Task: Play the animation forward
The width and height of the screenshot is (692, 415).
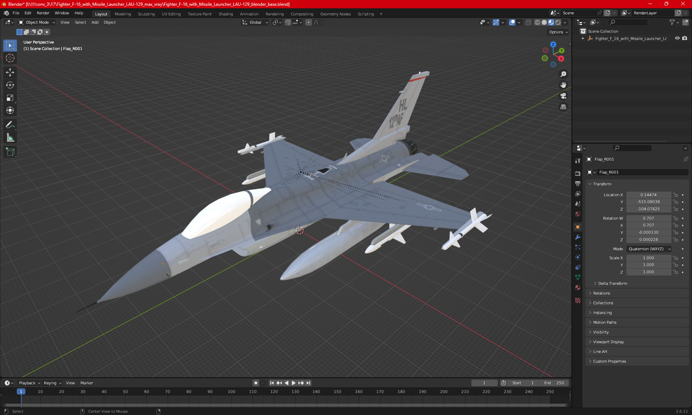Action: pos(294,383)
